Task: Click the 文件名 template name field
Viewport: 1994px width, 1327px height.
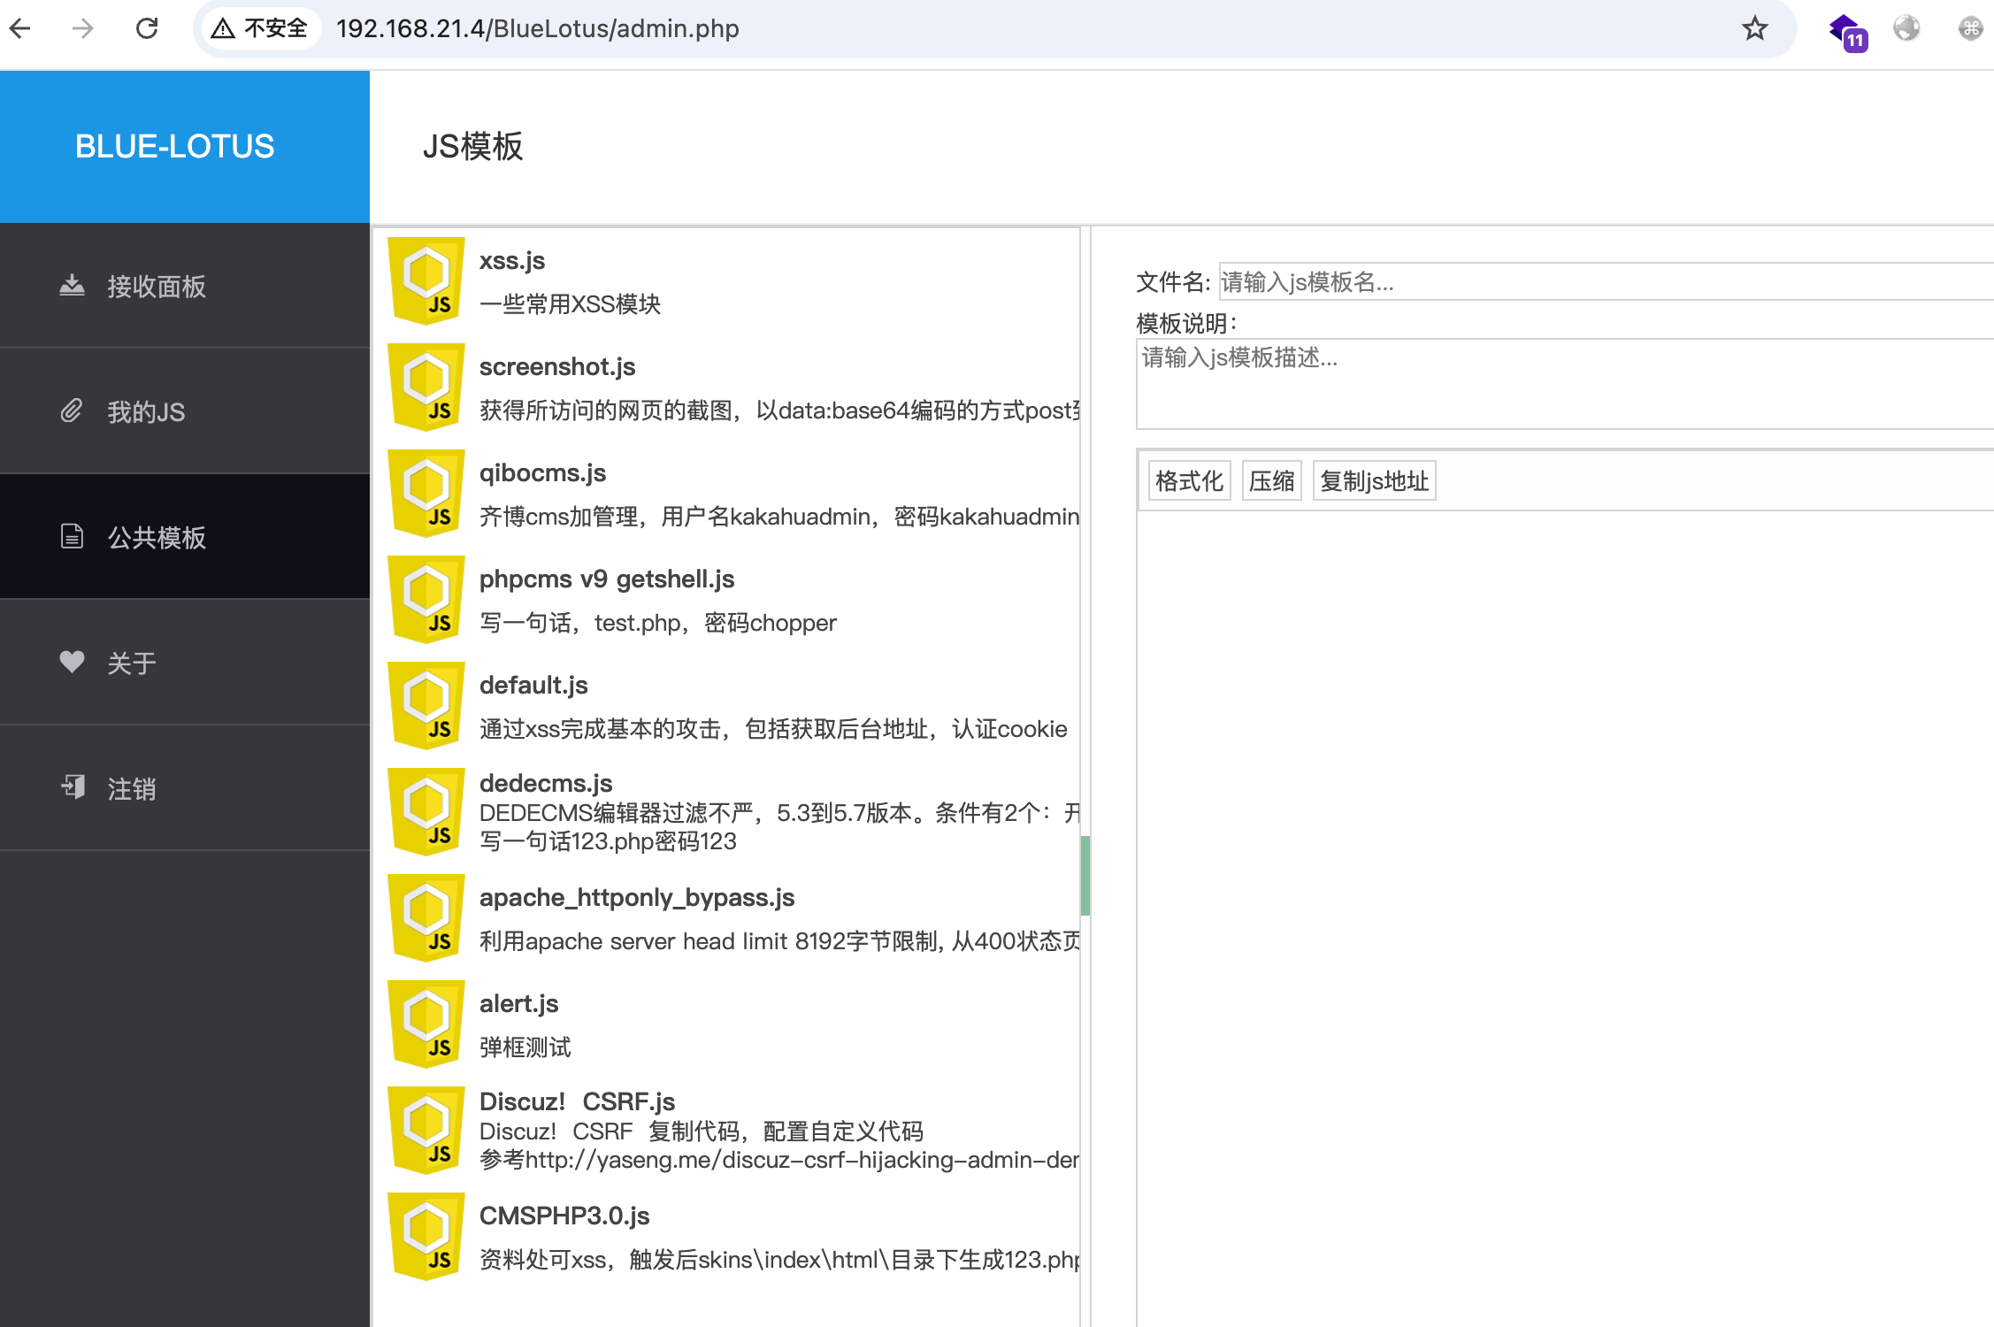Action: pos(1607,282)
